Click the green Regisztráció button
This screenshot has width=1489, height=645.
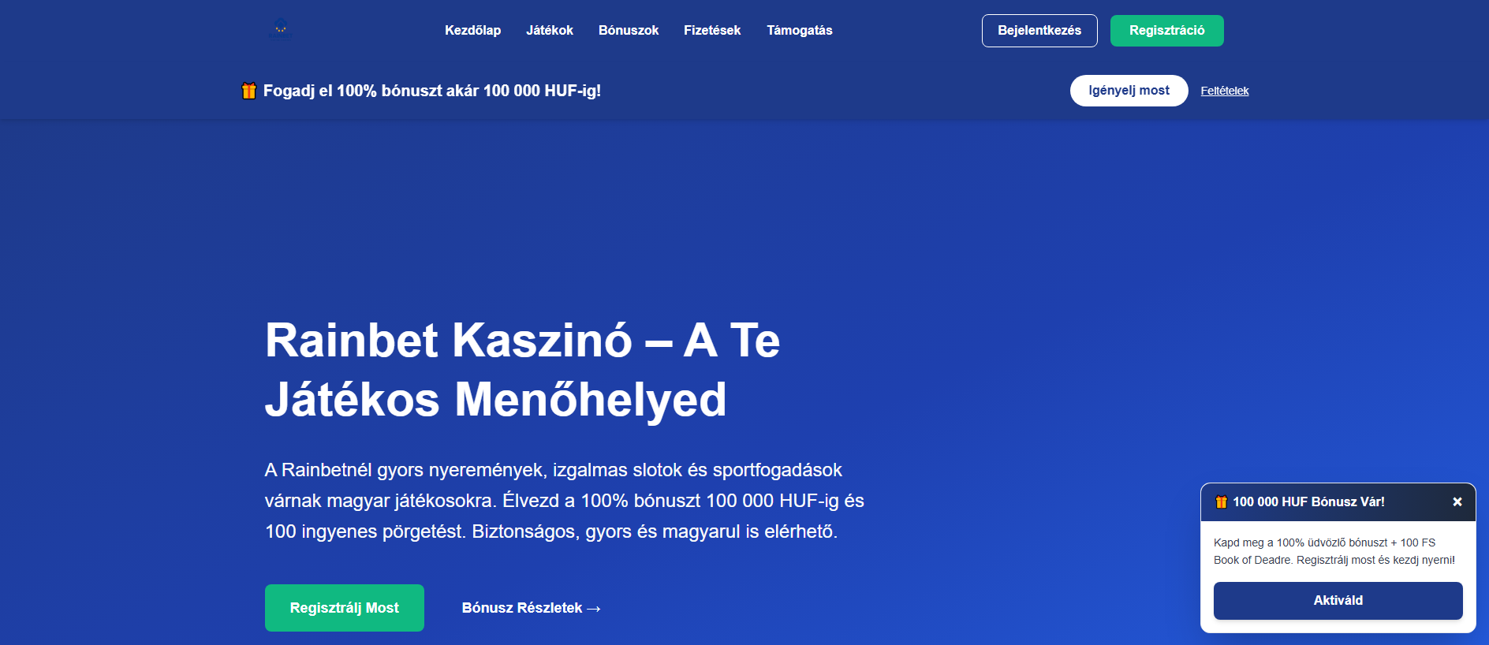point(1167,31)
